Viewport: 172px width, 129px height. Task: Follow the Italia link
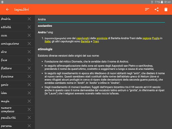pos(47,41)
